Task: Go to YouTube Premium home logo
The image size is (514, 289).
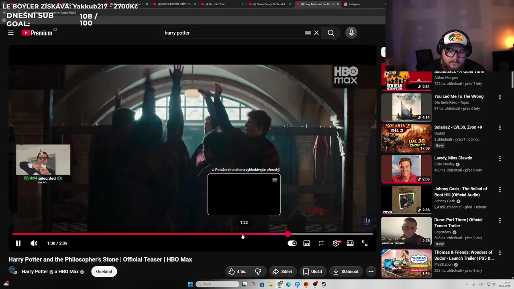Action: point(37,33)
